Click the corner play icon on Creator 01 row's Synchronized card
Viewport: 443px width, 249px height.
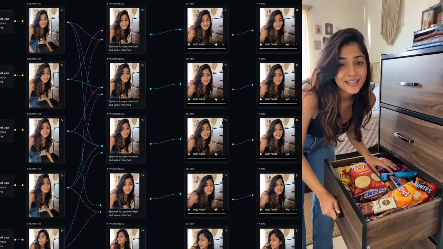(x=143, y=10)
